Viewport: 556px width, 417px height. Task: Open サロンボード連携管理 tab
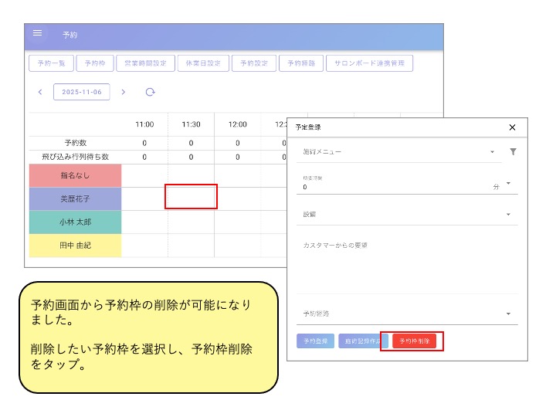[x=369, y=63]
